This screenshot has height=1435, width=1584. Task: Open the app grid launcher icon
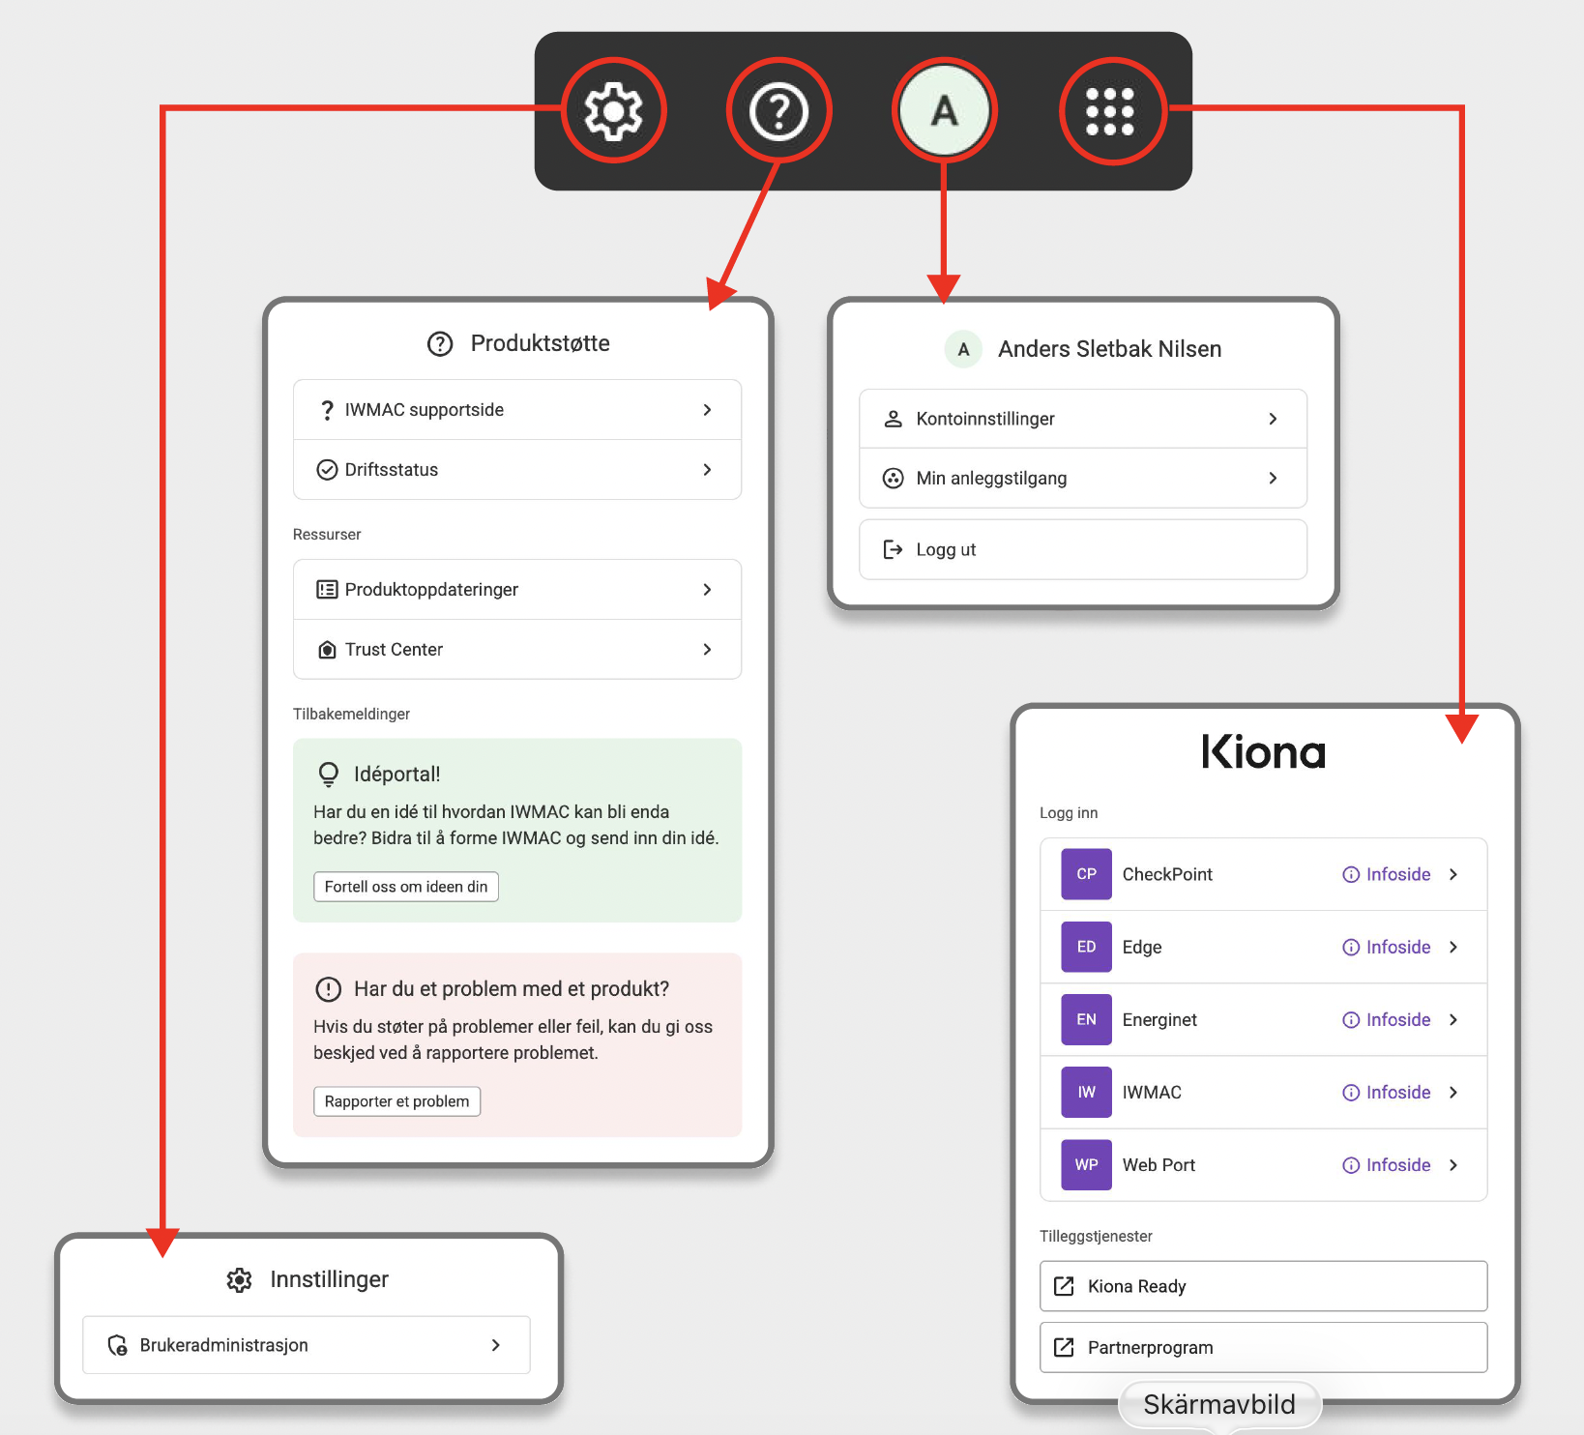pyautogui.click(x=1110, y=111)
